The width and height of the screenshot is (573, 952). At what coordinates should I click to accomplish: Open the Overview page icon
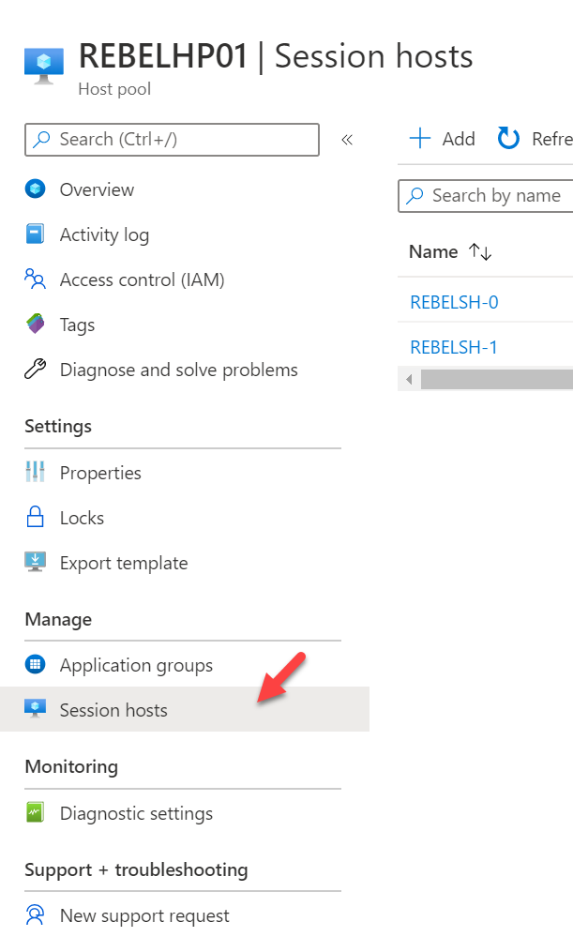(x=36, y=189)
